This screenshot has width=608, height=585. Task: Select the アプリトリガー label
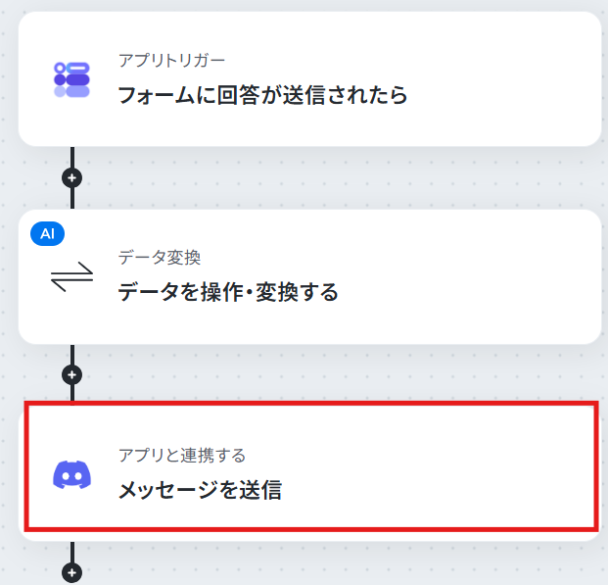[171, 61]
